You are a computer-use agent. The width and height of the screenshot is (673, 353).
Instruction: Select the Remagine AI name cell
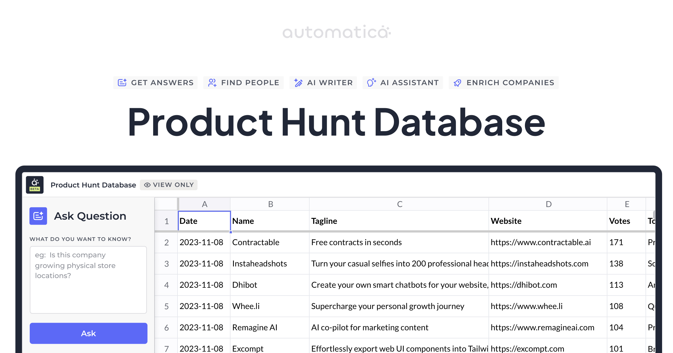coord(270,328)
